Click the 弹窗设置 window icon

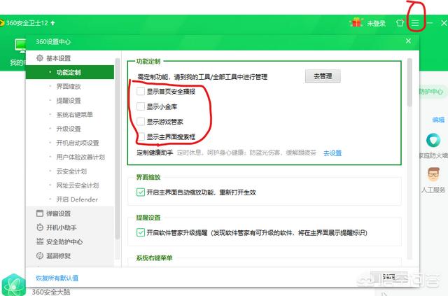pyautogui.click(x=40, y=213)
